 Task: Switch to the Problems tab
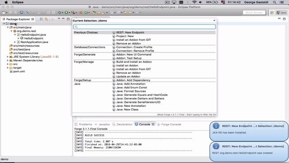pos(83,125)
